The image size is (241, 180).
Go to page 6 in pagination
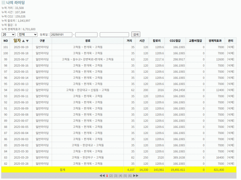coord(130,176)
